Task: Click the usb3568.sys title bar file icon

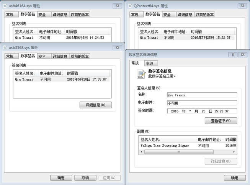Action: (5, 47)
